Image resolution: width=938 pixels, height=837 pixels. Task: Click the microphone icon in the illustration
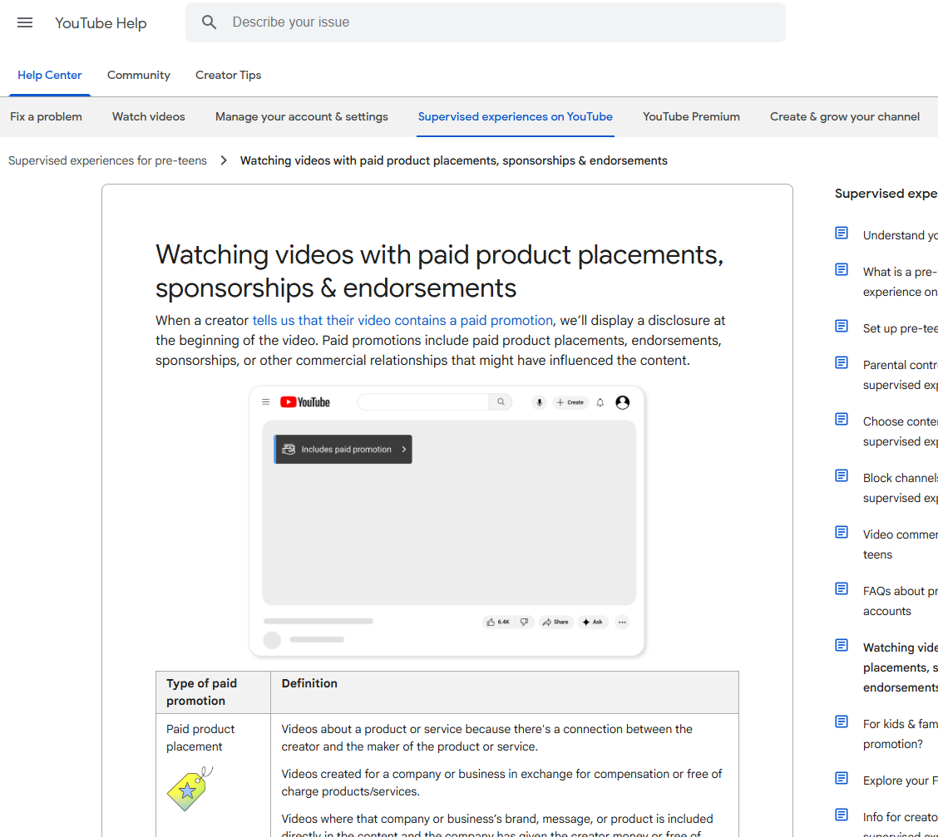(539, 402)
